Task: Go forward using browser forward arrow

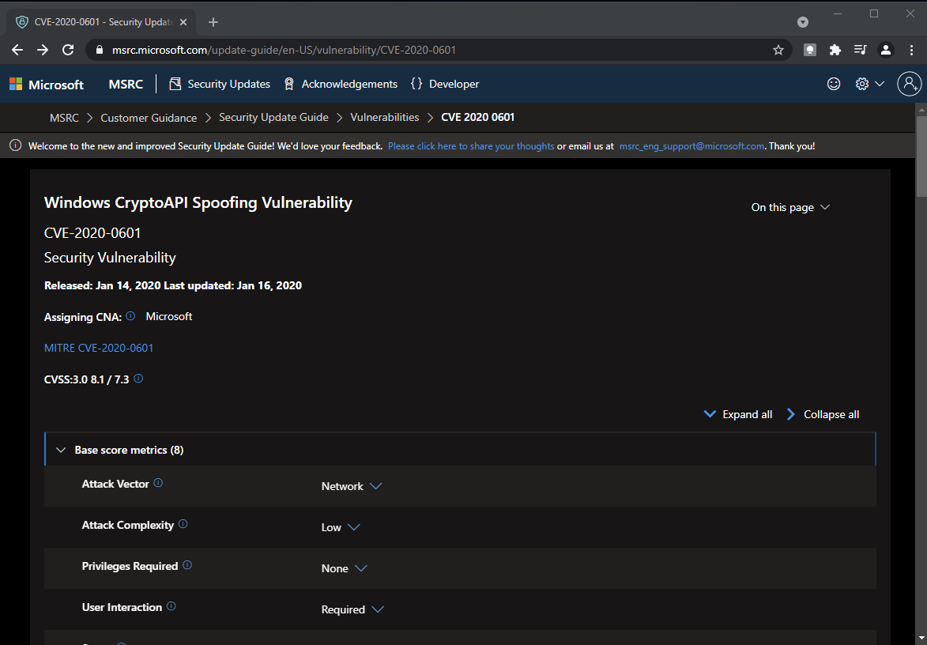Action: [43, 51]
